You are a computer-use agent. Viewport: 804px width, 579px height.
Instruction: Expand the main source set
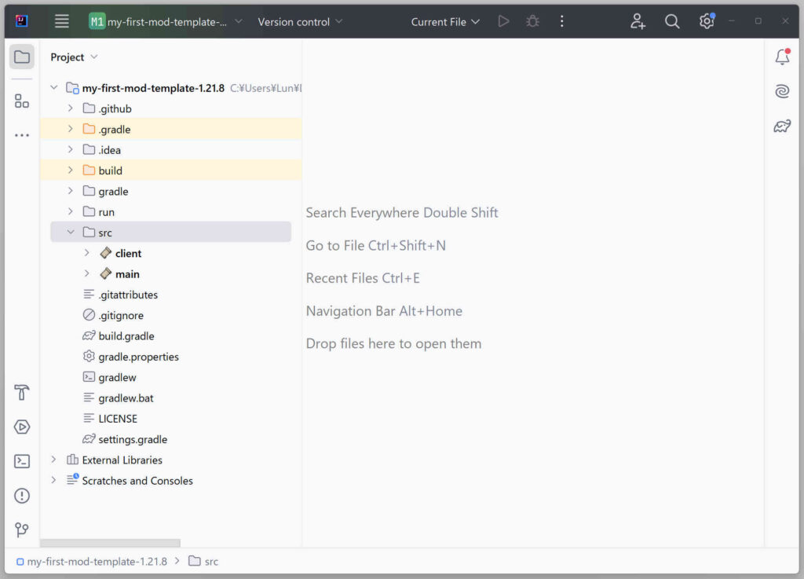tap(87, 273)
